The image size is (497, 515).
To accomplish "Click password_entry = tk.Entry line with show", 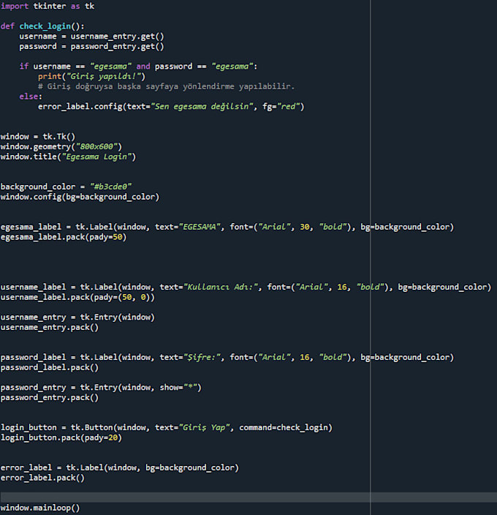I will [x=101, y=388].
